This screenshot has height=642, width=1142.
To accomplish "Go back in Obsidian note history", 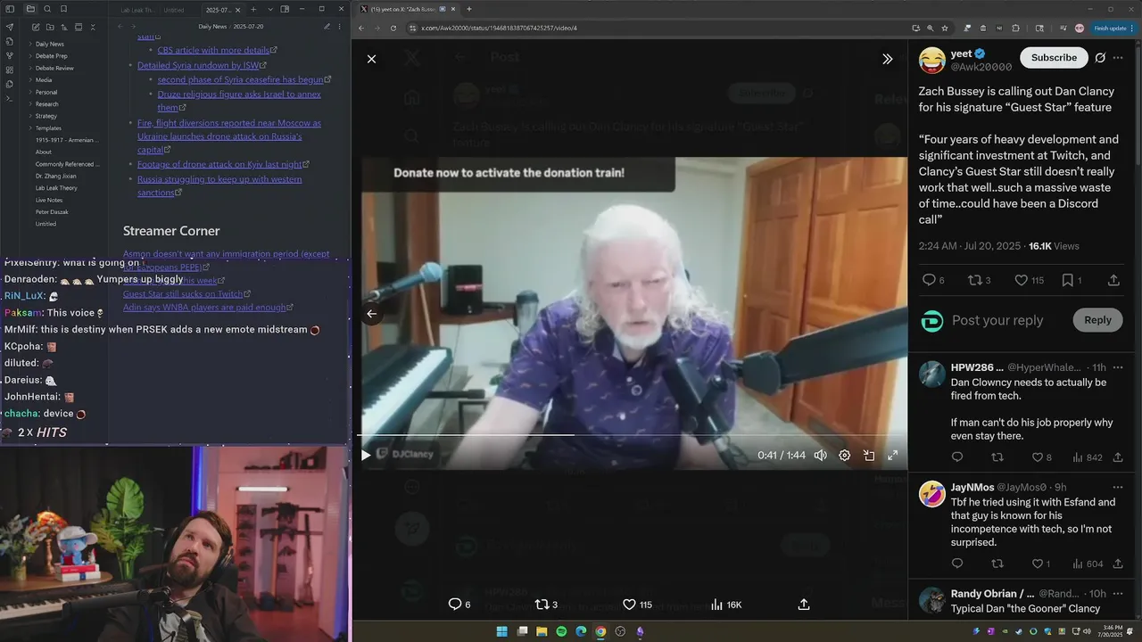I will [x=120, y=27].
